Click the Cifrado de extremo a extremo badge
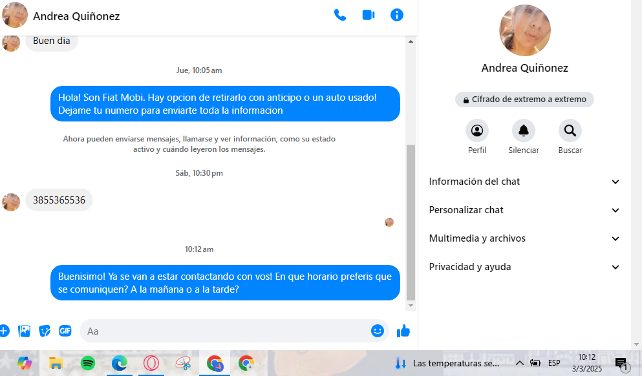The height and width of the screenshot is (376, 642). point(524,99)
